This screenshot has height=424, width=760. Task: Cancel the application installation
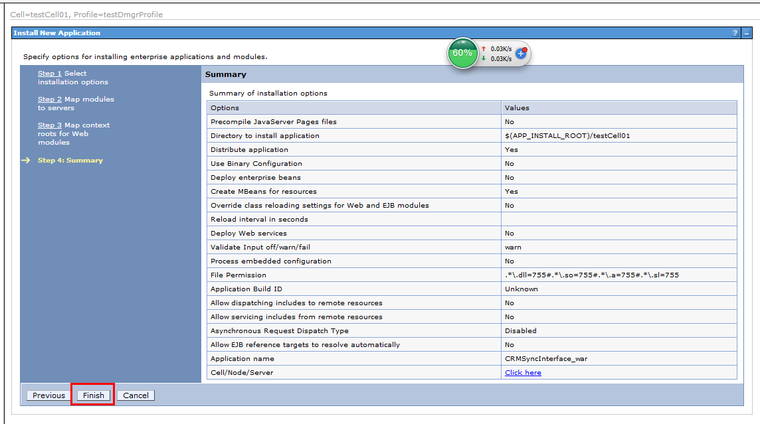click(x=136, y=395)
